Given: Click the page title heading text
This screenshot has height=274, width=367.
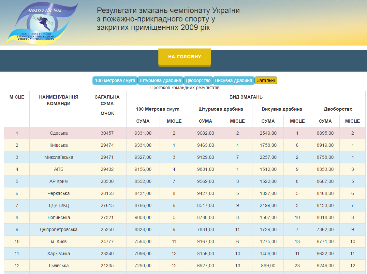Looking at the screenshot, I should pos(168,19).
